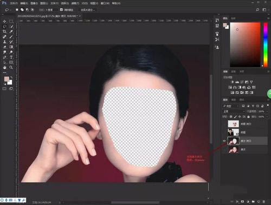The width and height of the screenshot is (271, 205).
Task: Toggle lock all padlock icon
Action: coord(248,117)
